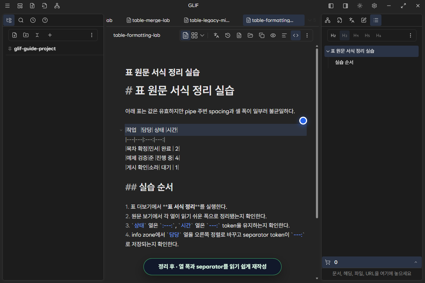The height and width of the screenshot is (283, 425).
Task: Click the layout template icon in title bar
Action: coord(20,6)
